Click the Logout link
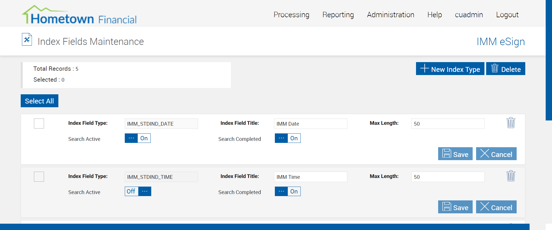The image size is (552, 230). (x=507, y=15)
